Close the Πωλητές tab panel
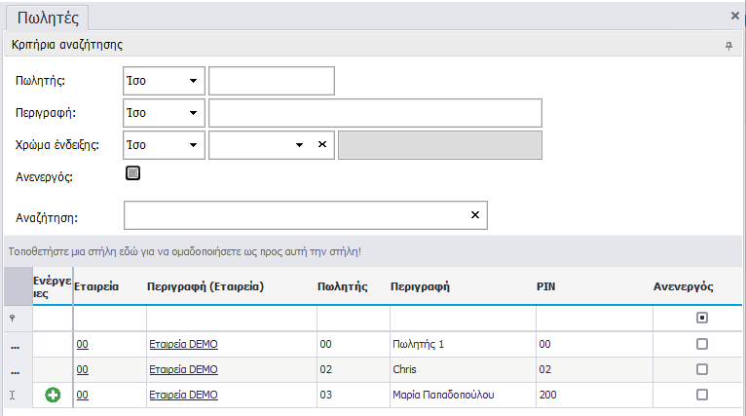The image size is (746, 416). tap(735, 16)
